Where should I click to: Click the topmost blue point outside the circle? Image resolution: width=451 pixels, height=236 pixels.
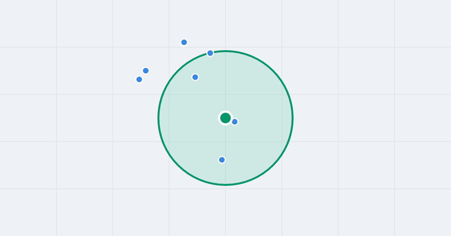[x=184, y=42]
